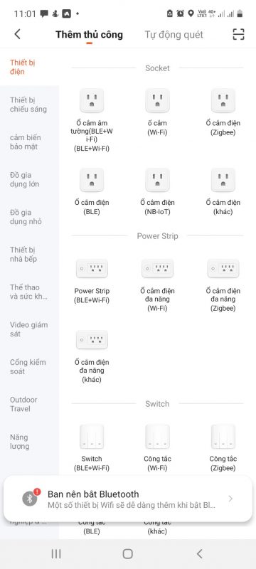Open the Thêm thủ công tab
This screenshot has height=569, width=256.
pyautogui.click(x=89, y=34)
